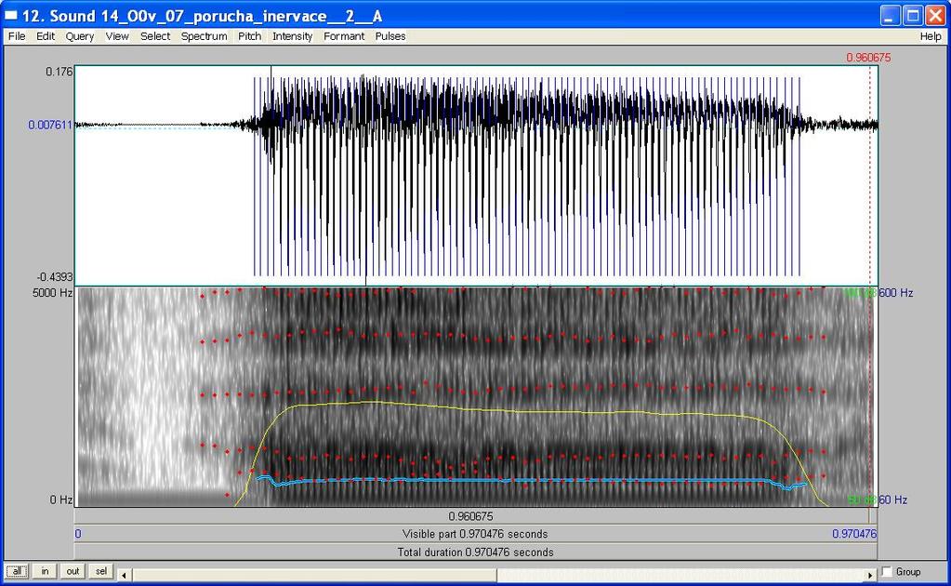
Task: Click the scrollbar right arrow
Action: (870, 575)
